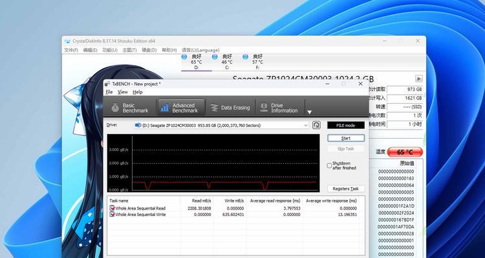485x258 pixels.
Task: Select raw value 000000001F2A1D
Action: coord(396,206)
